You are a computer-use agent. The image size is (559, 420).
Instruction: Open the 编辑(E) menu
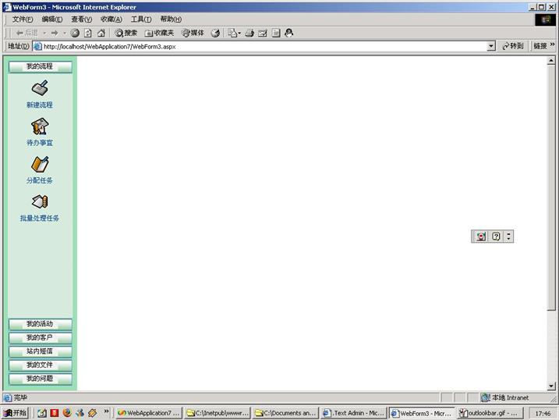click(x=52, y=20)
